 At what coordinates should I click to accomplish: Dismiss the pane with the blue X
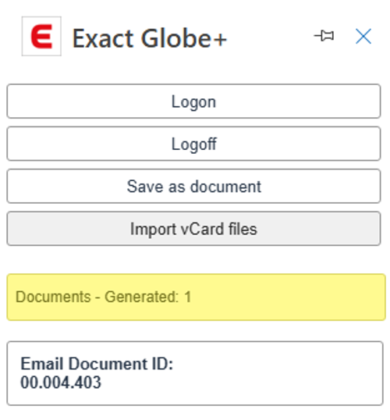tap(363, 36)
